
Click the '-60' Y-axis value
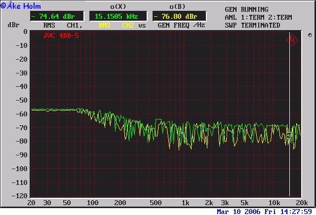coord(22,114)
